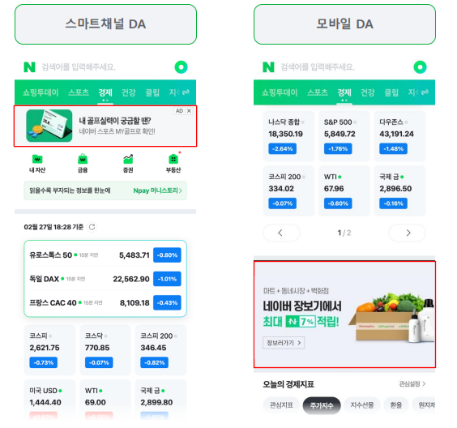The image size is (457, 428).
Task: Go to previous page of index cards
Action: point(281,233)
